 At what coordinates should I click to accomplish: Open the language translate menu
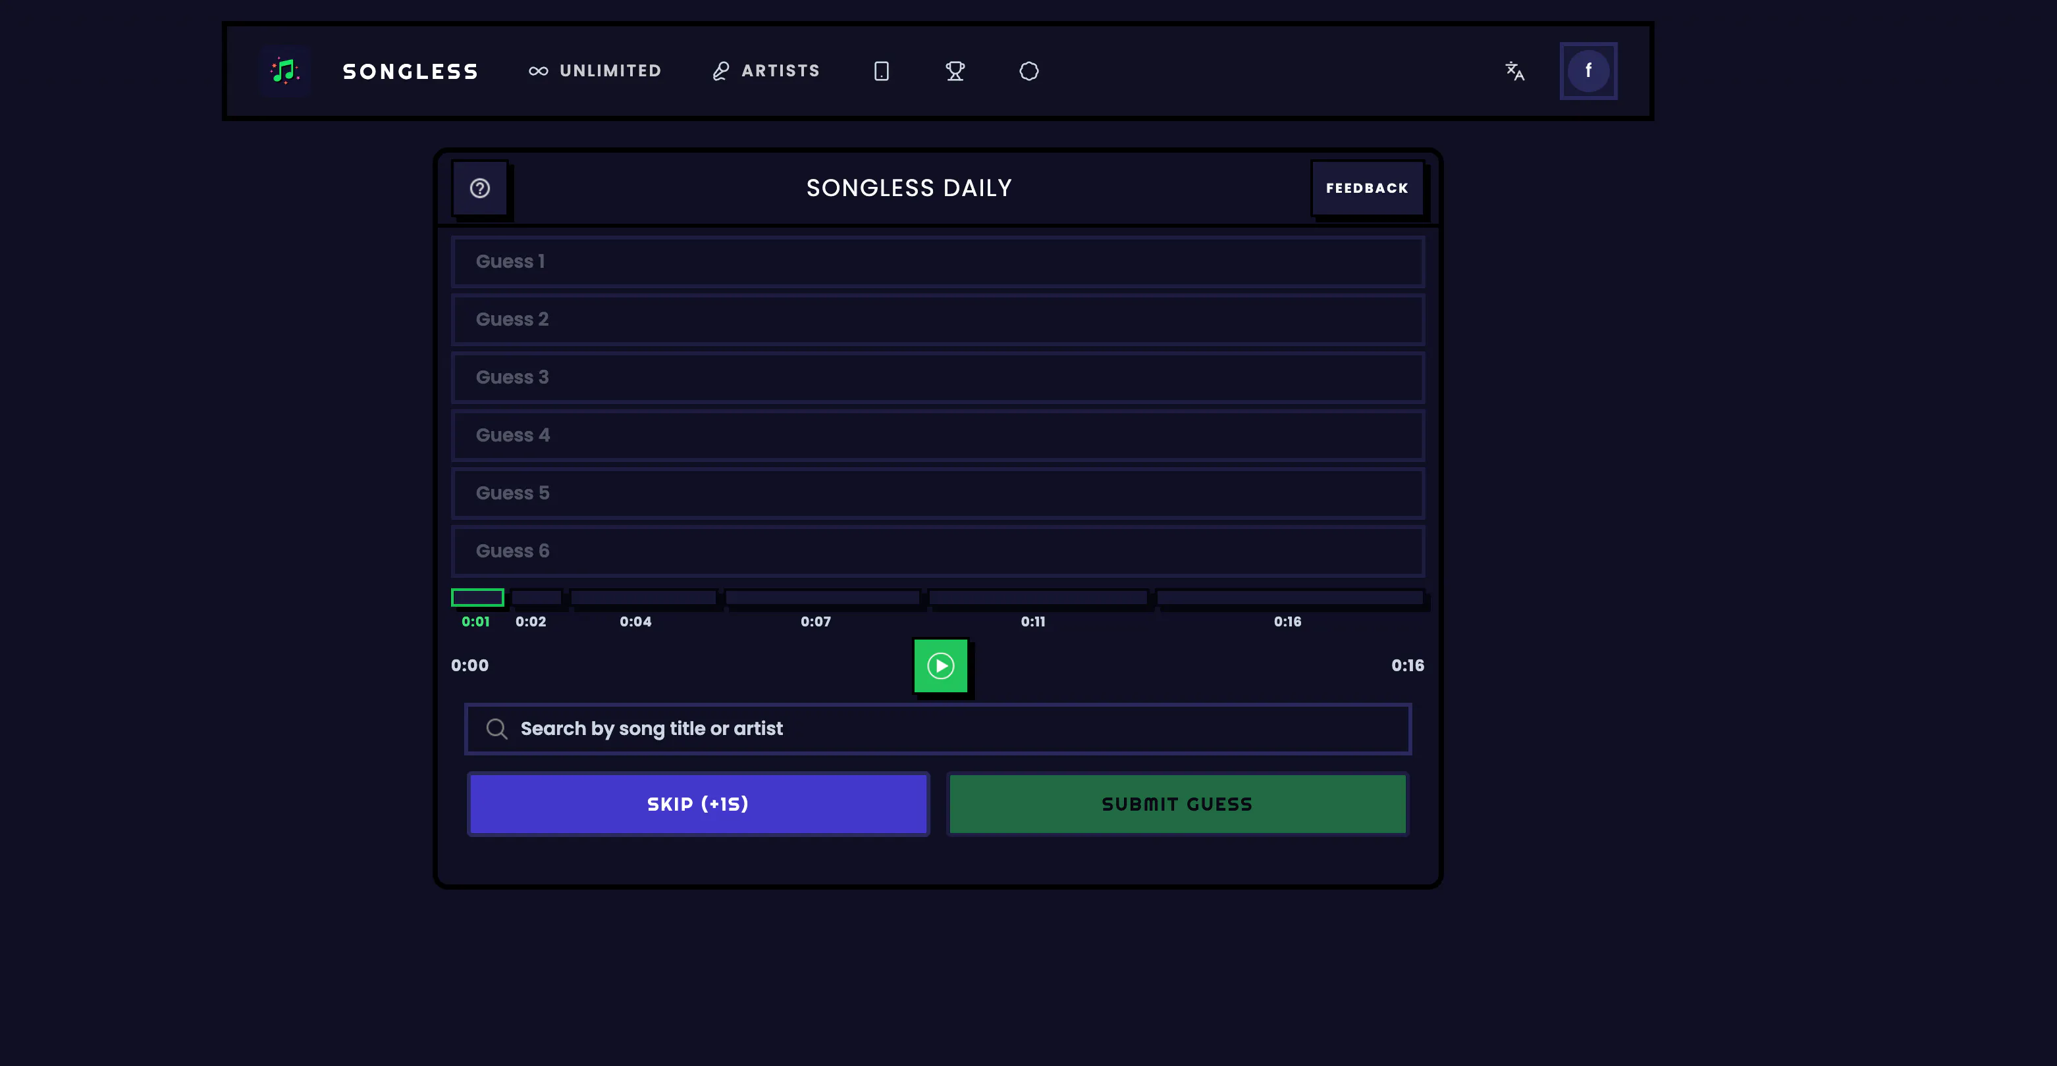(1515, 71)
